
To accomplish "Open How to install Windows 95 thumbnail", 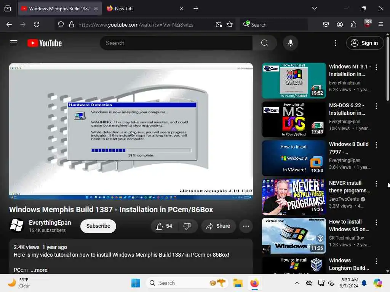I will point(294,236).
